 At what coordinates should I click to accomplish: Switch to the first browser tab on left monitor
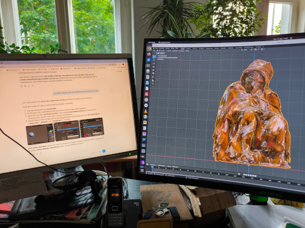point(11,63)
